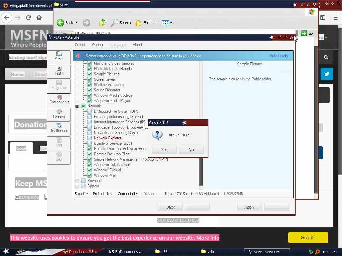Click the Apply button
The height and width of the screenshot is (256, 342).
pyautogui.click(x=249, y=207)
